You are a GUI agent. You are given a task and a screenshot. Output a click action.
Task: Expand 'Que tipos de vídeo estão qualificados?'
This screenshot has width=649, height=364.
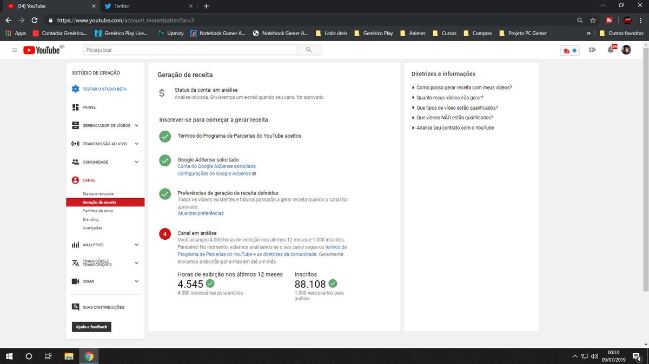pos(455,107)
